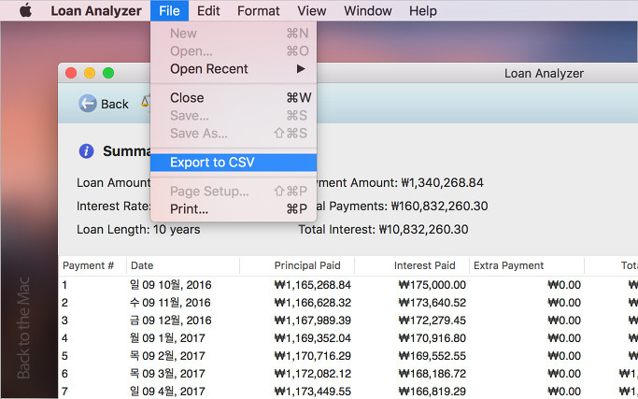Select date cell 일 09 10월, 2016

coord(171,285)
